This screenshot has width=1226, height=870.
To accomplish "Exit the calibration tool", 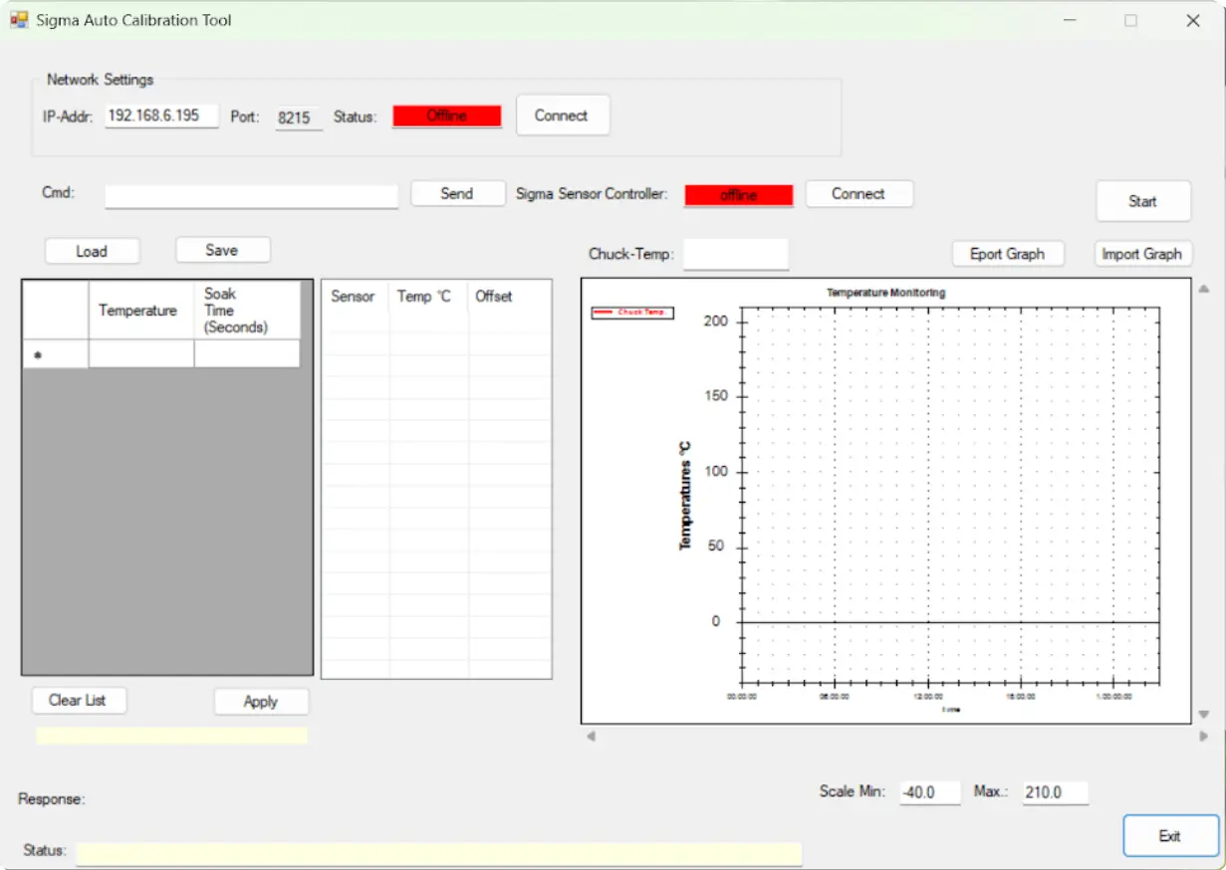I will [x=1169, y=836].
